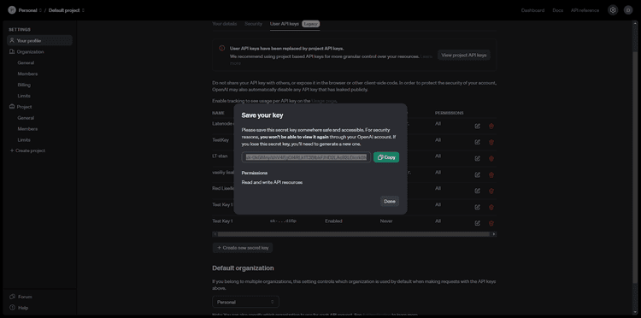
Task: Open Billing in the sidebar
Action: [x=24, y=85]
